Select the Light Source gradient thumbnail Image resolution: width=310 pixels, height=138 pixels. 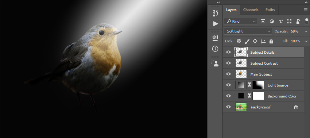[x=241, y=85]
